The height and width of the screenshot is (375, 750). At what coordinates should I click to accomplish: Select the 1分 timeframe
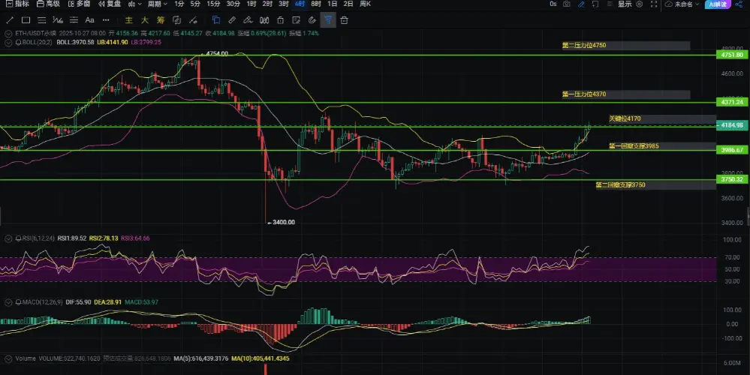click(179, 4)
